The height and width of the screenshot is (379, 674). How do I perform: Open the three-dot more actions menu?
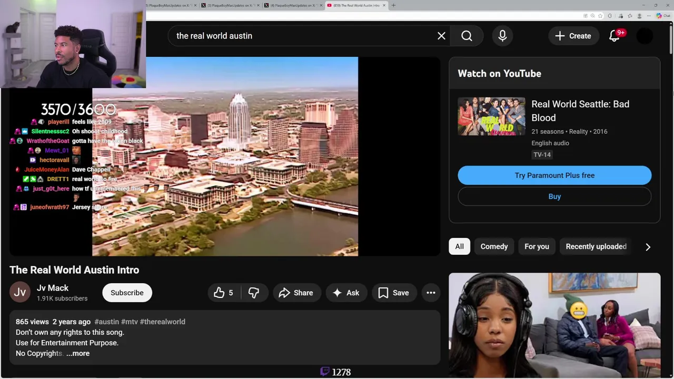[431, 293]
